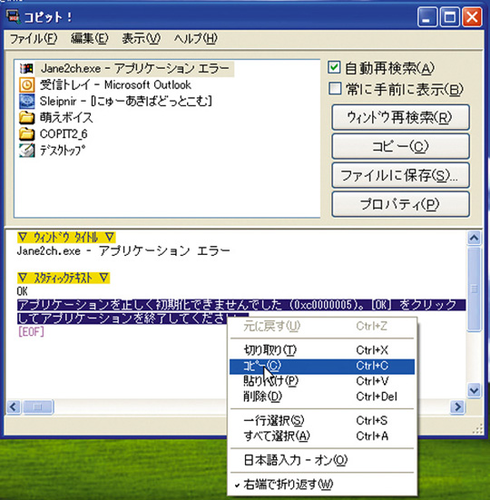Click the コピット! app icon in title bar
The height and width of the screenshot is (500, 490).
click(x=13, y=17)
